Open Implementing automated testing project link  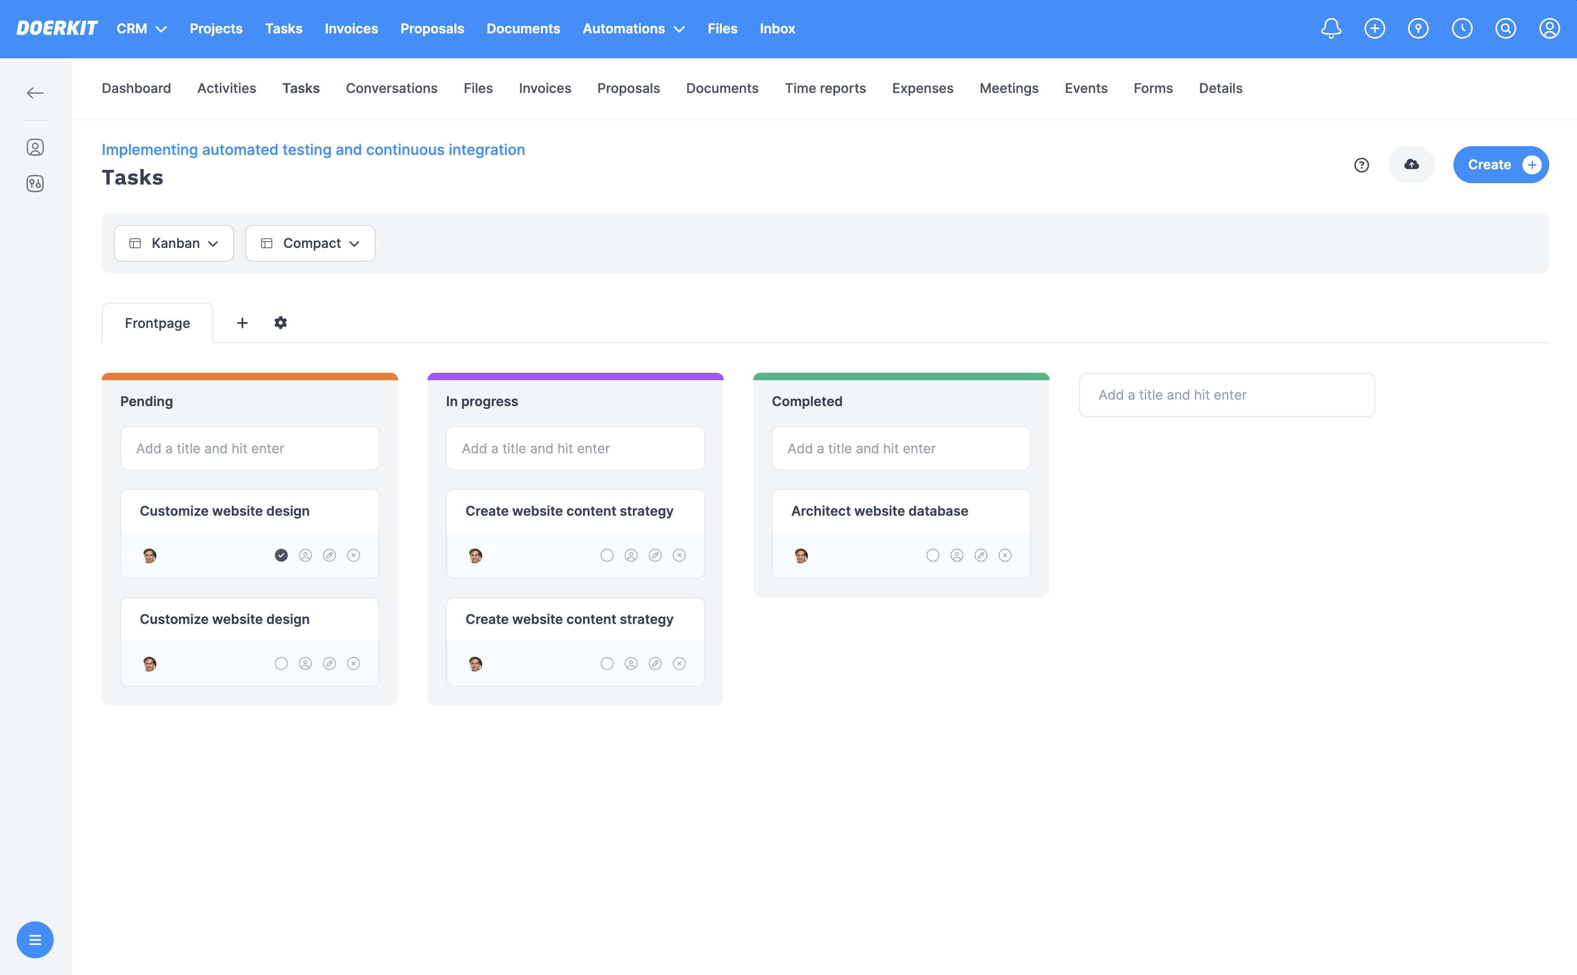[313, 149]
